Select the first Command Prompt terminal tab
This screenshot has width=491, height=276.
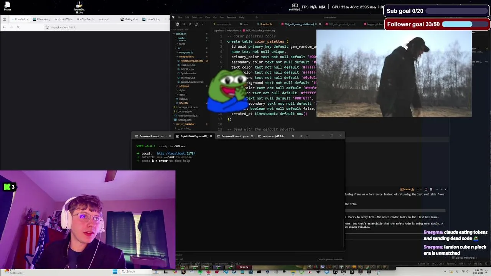click(x=152, y=136)
